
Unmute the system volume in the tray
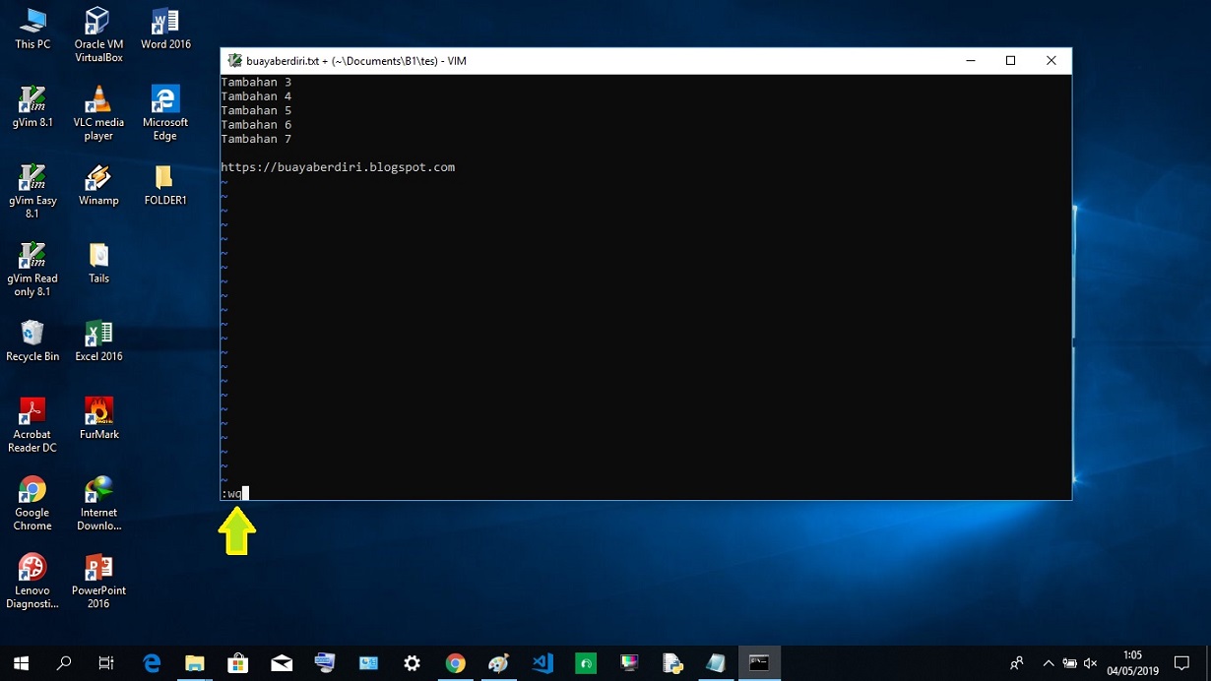click(x=1091, y=662)
